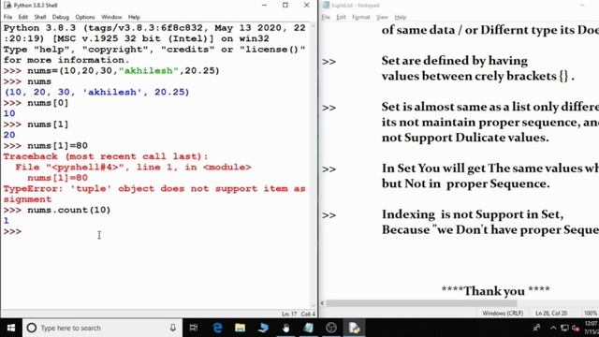Click the output value 20 in shell
Image resolution: width=599 pixels, height=337 pixels.
(x=9, y=135)
